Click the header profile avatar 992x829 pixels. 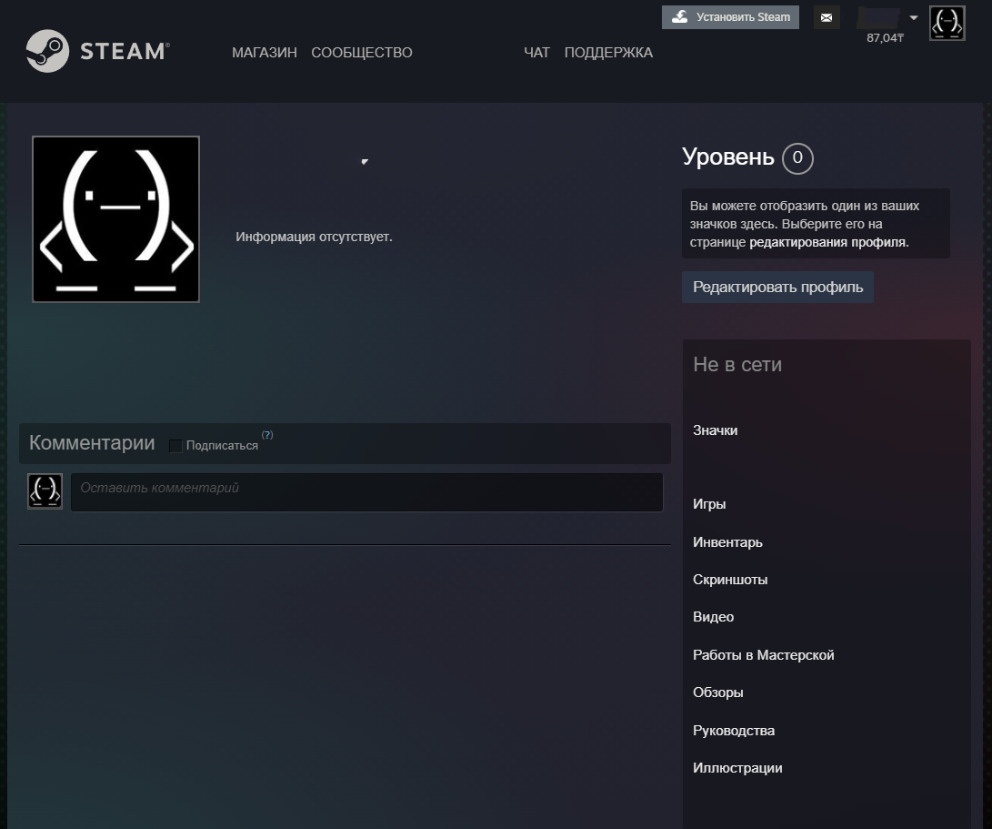[947, 23]
